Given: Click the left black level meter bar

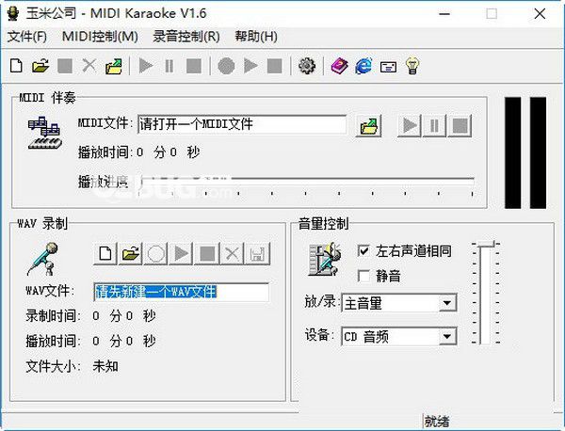Looking at the screenshot, I should (513, 152).
